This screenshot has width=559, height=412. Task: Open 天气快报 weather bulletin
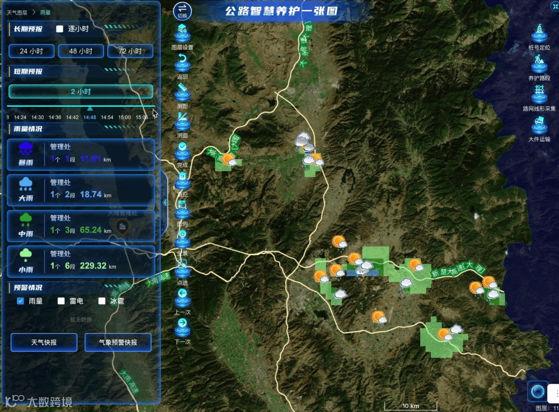tap(44, 342)
